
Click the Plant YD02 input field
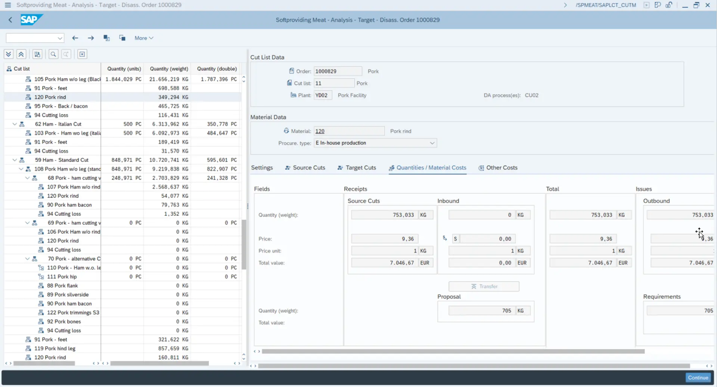pyautogui.click(x=323, y=95)
